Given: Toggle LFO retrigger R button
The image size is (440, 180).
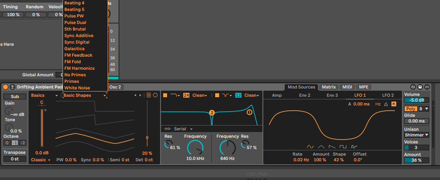Looking at the screenshot, I should [394, 104].
